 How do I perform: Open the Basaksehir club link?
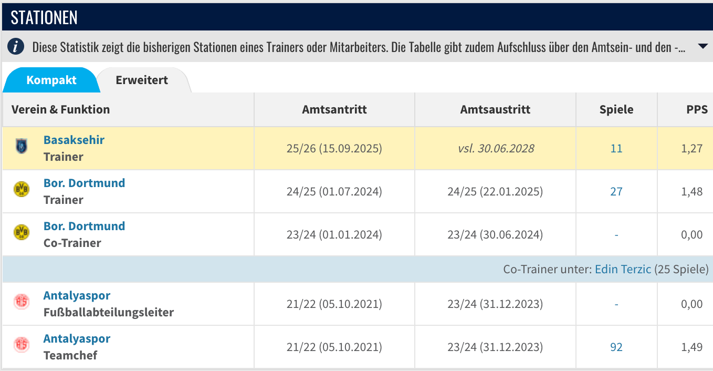(x=74, y=140)
